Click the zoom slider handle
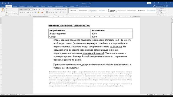 (x=163, y=95)
